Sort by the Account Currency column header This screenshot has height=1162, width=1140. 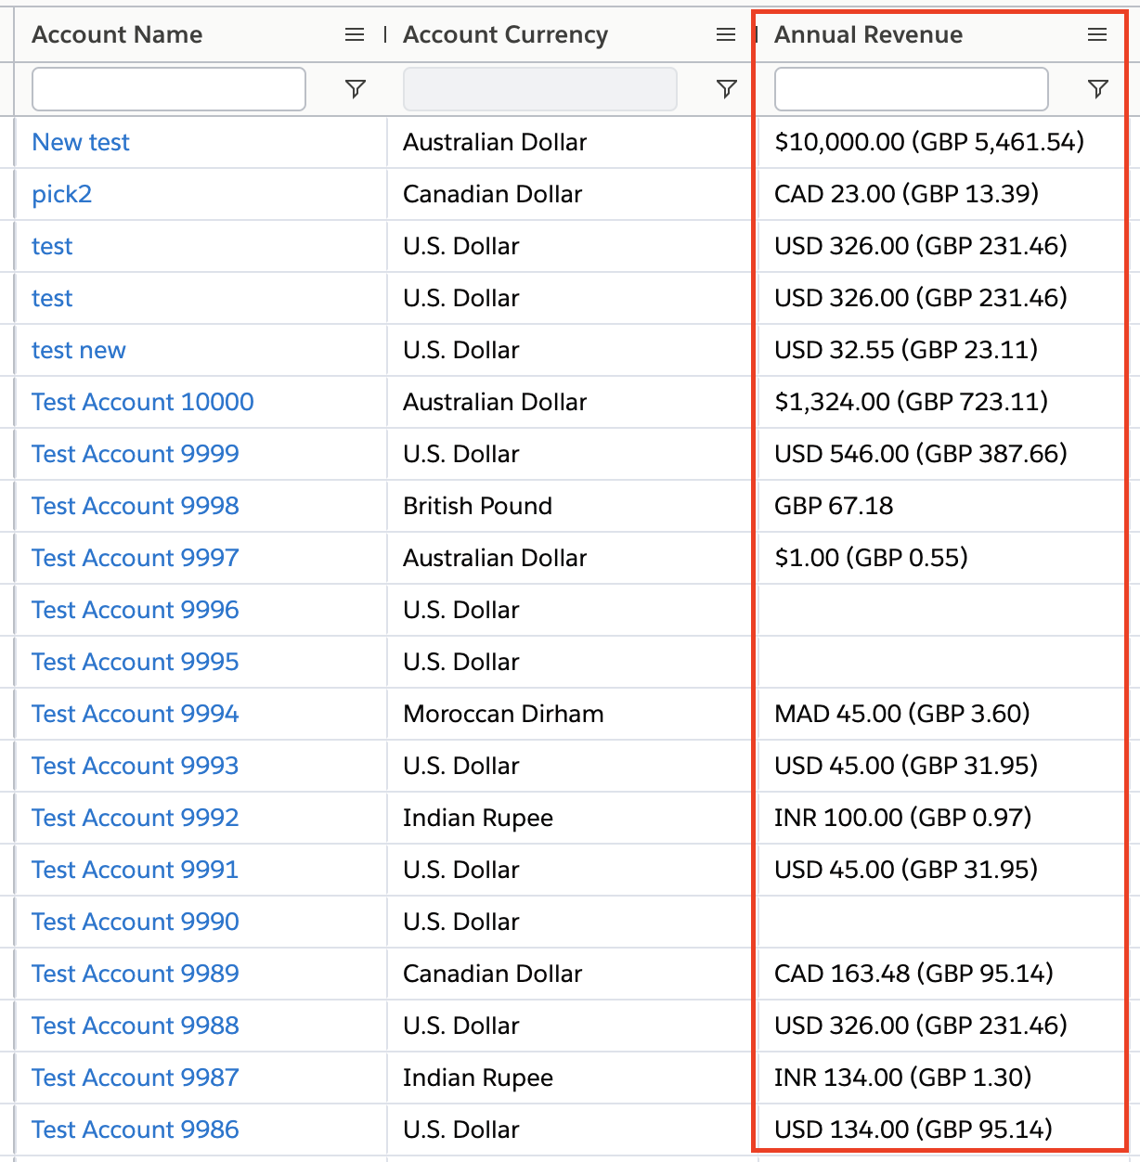505,35
